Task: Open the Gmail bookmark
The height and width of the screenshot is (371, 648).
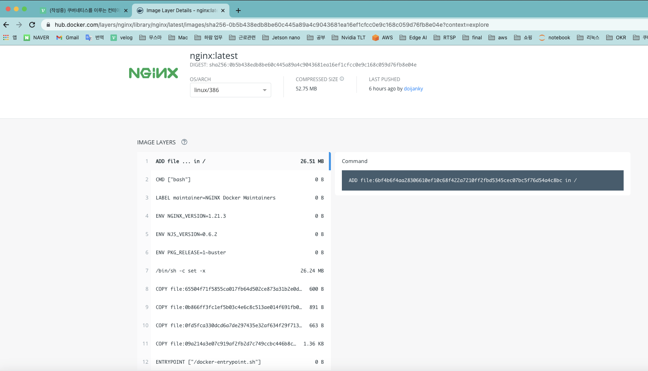Action: [67, 37]
